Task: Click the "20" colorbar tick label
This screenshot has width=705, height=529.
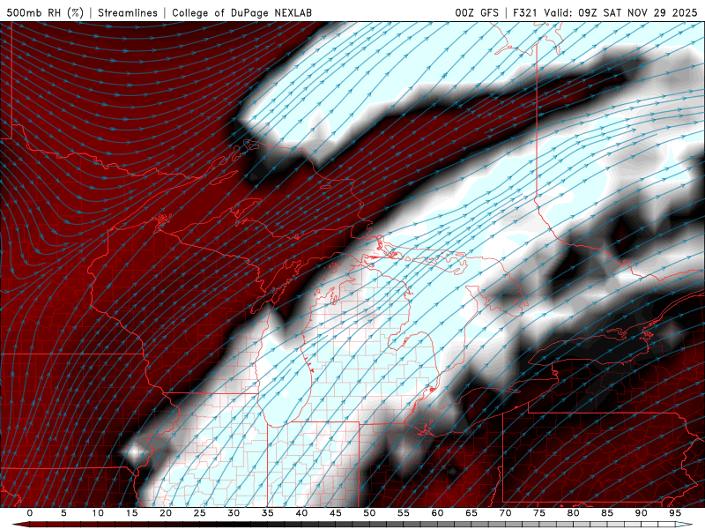Action: coord(166,513)
